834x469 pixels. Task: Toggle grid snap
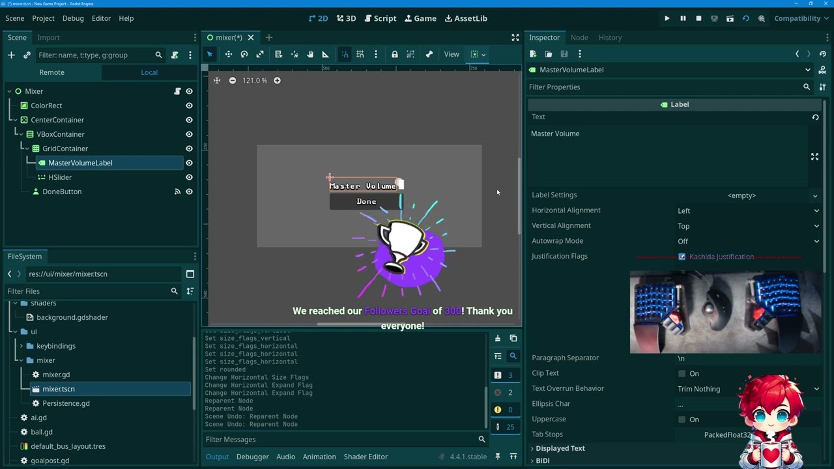coord(360,54)
